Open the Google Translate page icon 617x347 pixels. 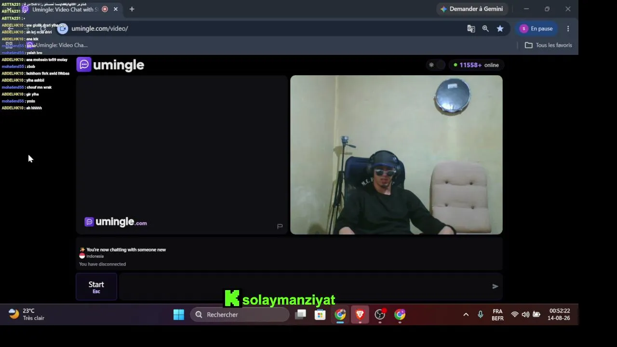[x=471, y=28]
